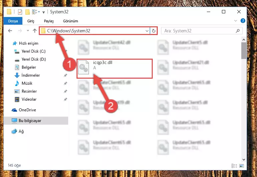
Task: Open the Dosya file menu
Action: (13, 21)
